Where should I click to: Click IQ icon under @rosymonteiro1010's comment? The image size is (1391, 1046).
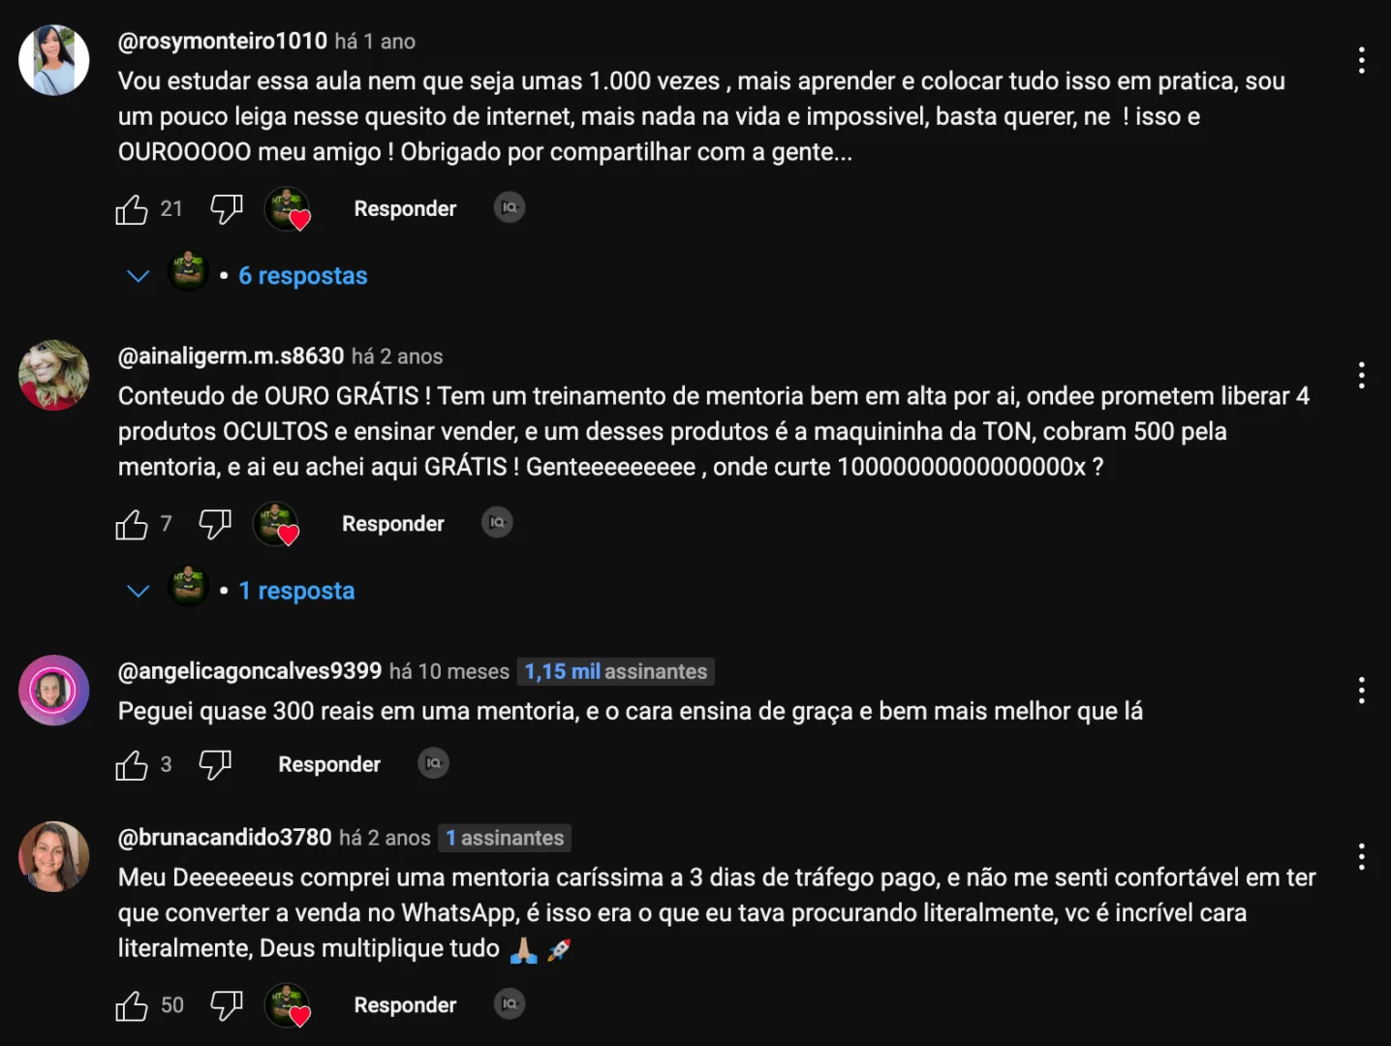tap(510, 207)
